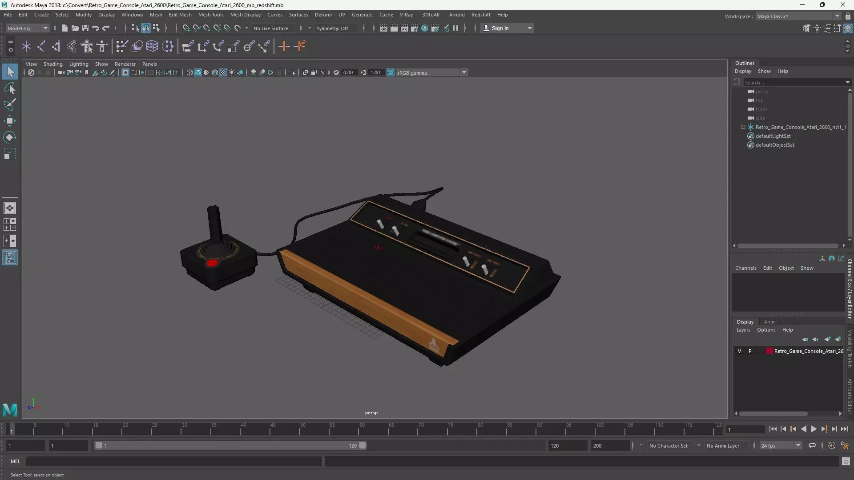Image resolution: width=854 pixels, height=480 pixels.
Task: Open the Modeling menu set dropdown
Action: [27, 28]
